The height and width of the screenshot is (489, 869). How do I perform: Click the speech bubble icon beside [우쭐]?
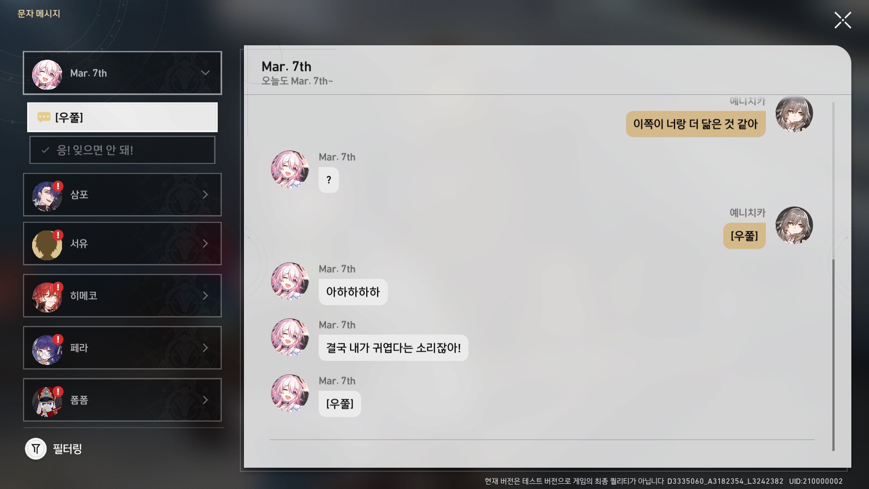tap(44, 117)
